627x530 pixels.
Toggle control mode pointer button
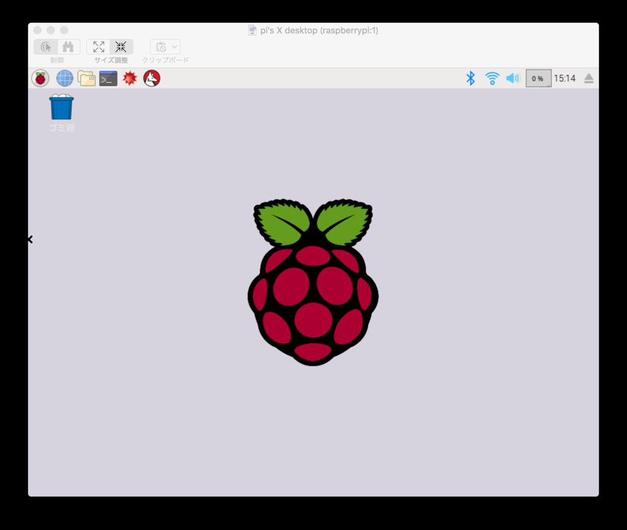46,47
